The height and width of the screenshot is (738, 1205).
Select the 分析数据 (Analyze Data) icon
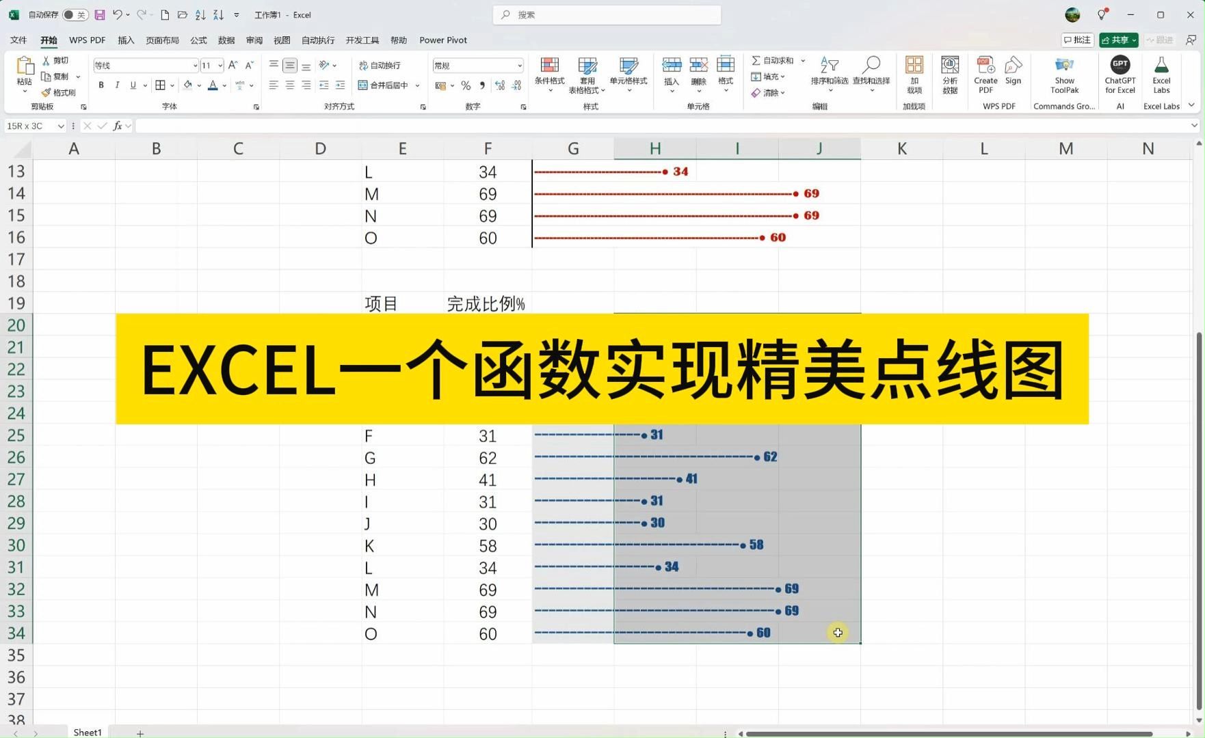coord(949,74)
